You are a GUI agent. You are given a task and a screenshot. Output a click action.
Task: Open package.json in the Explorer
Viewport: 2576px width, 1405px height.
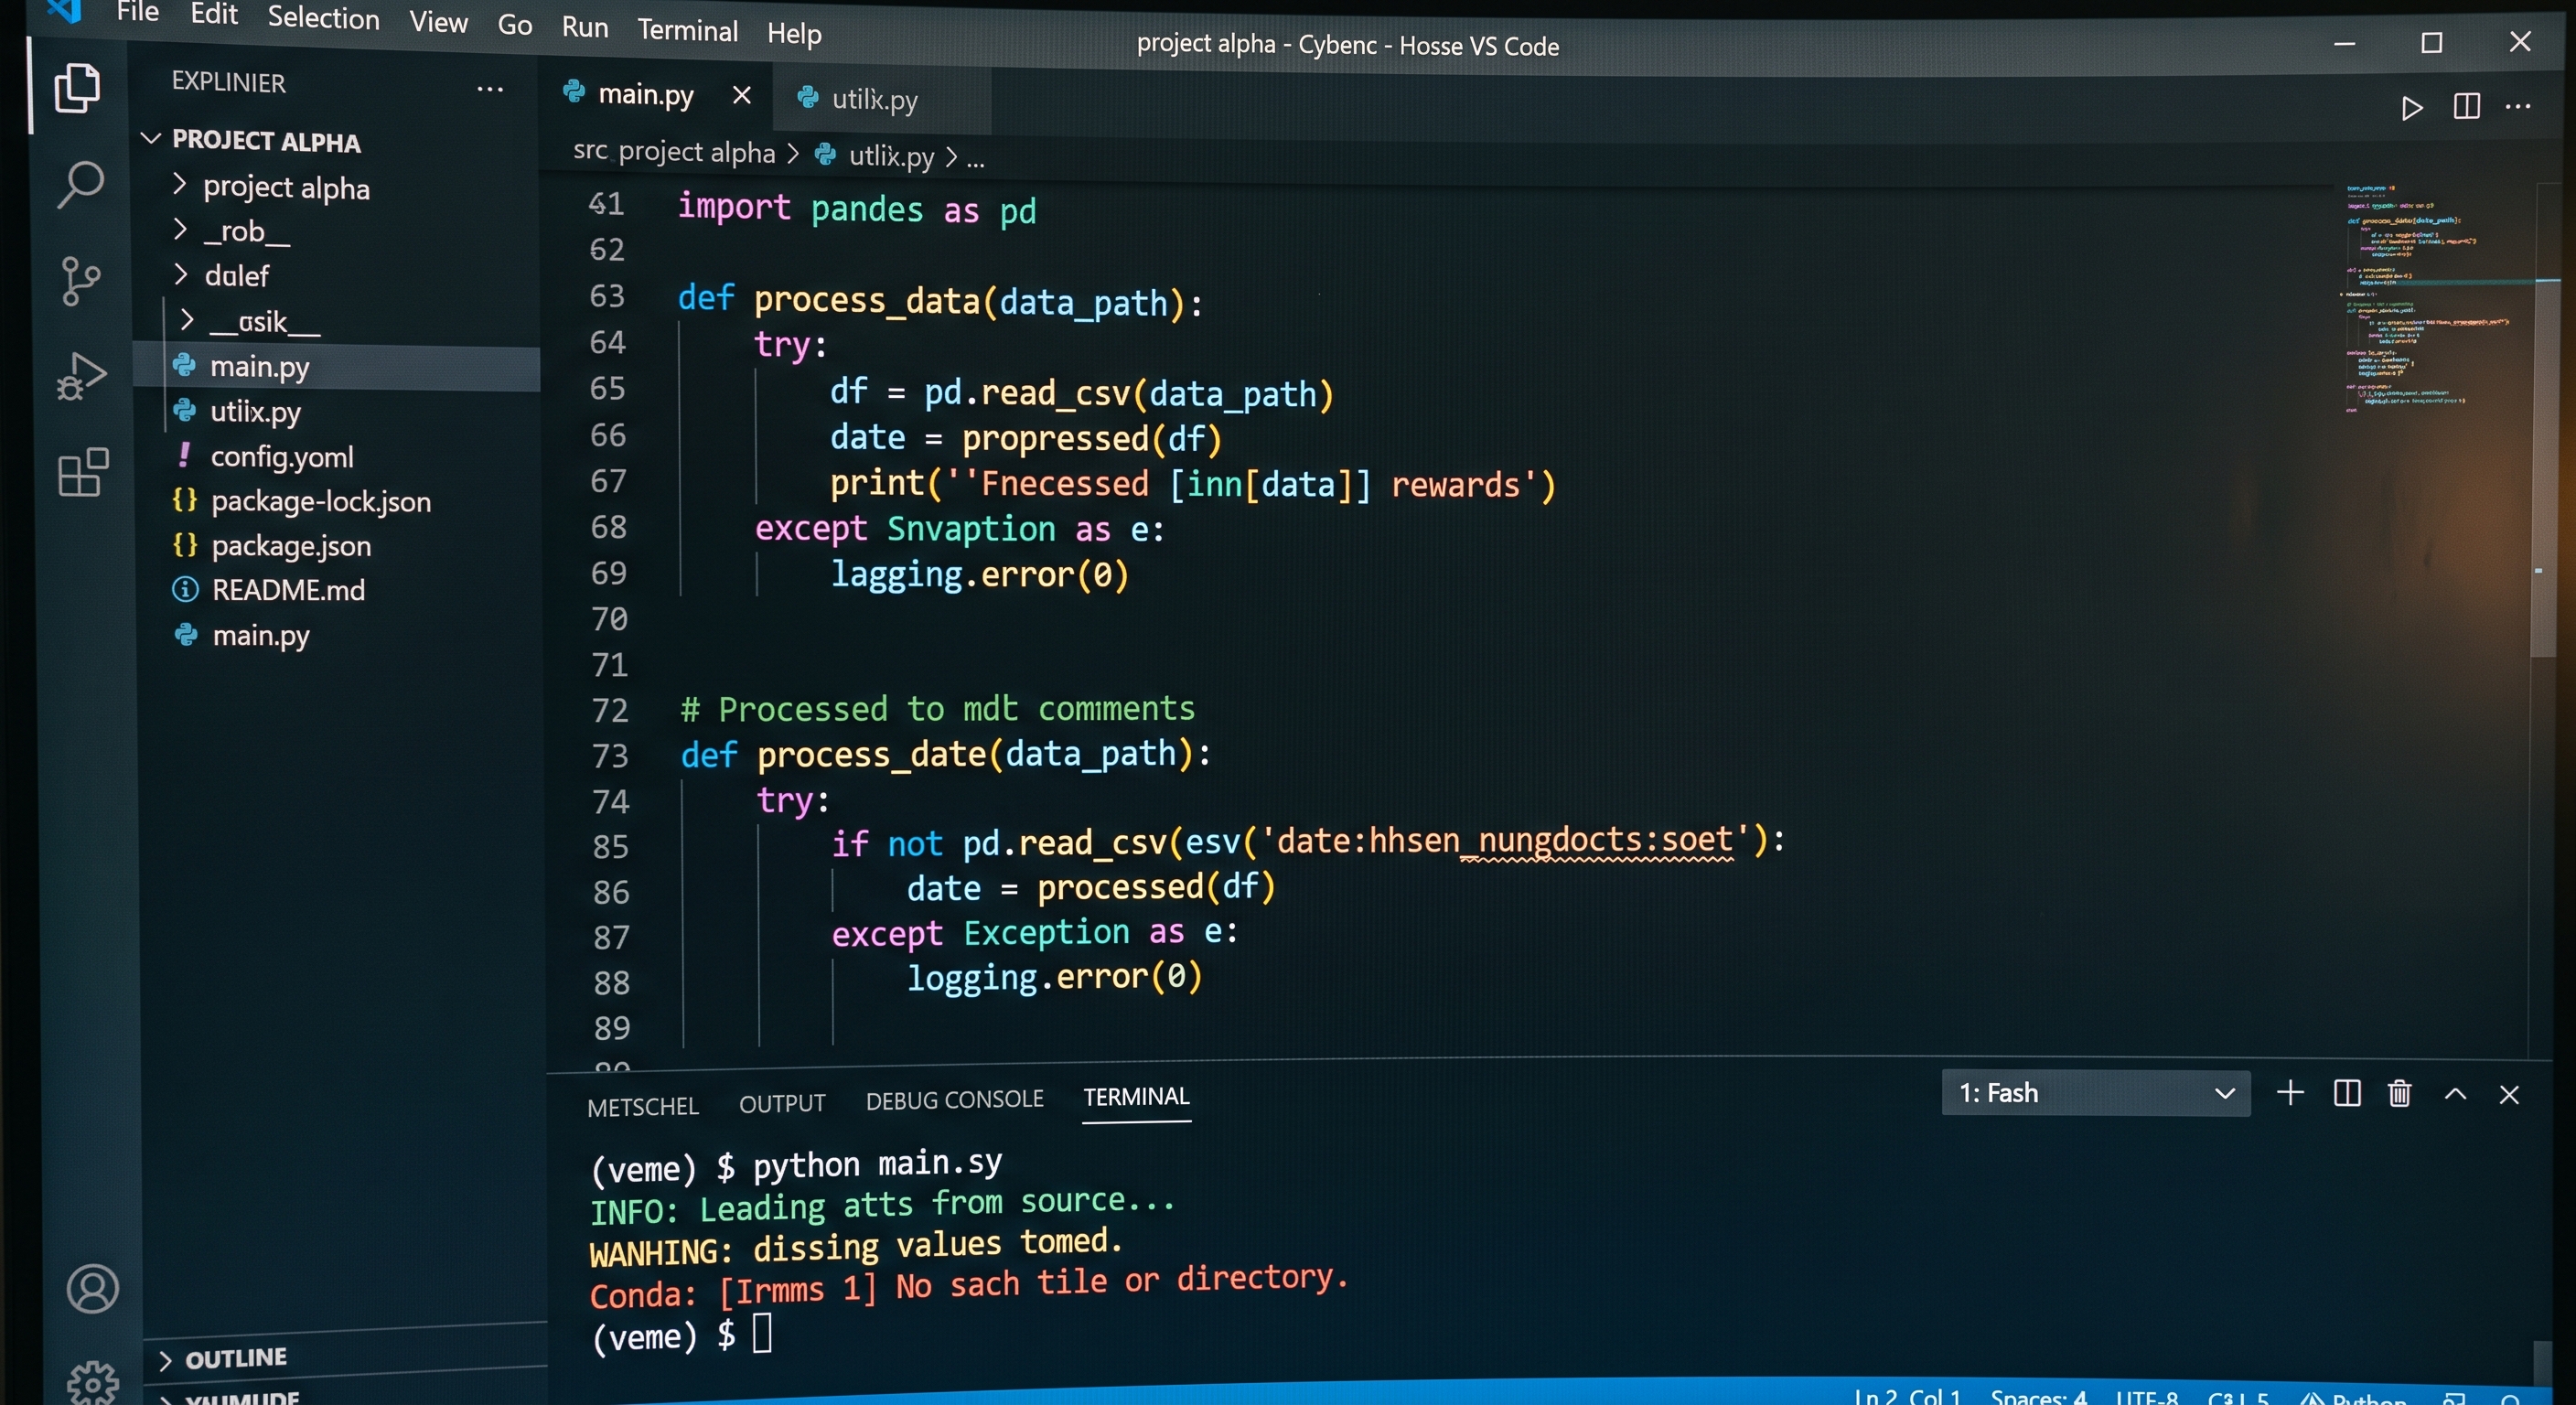pos(290,546)
